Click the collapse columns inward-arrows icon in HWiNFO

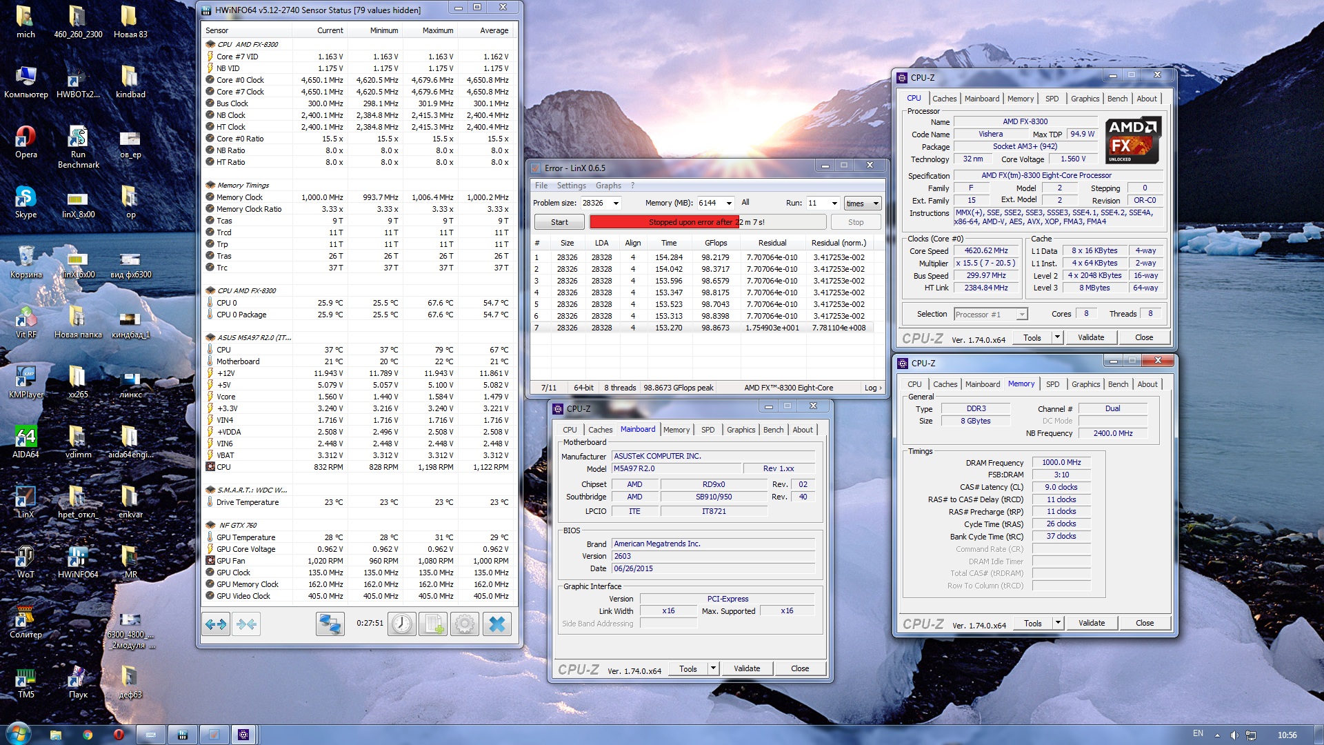(246, 624)
